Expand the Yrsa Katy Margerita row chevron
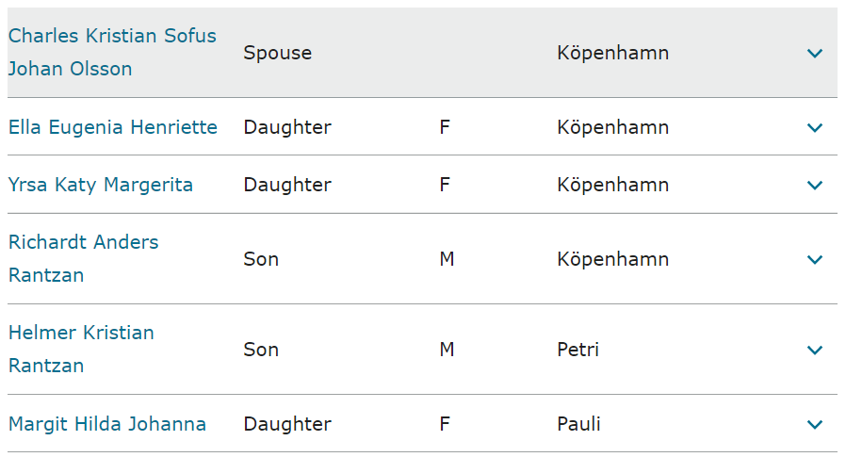Screen dimensions: 846x457 pyautogui.click(x=815, y=186)
